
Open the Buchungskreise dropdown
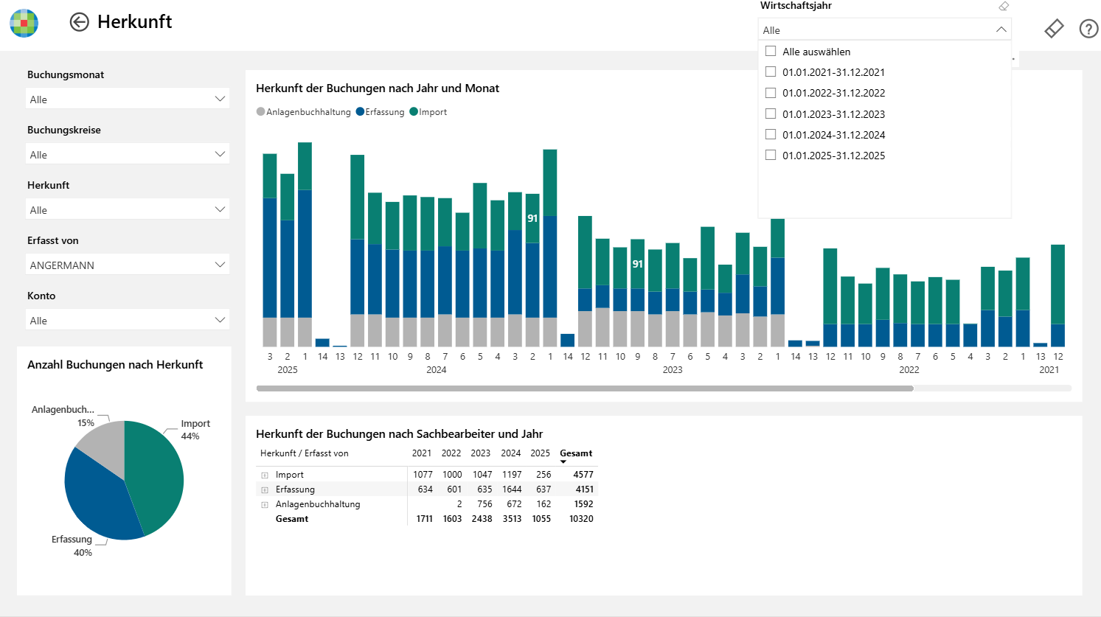pos(128,154)
